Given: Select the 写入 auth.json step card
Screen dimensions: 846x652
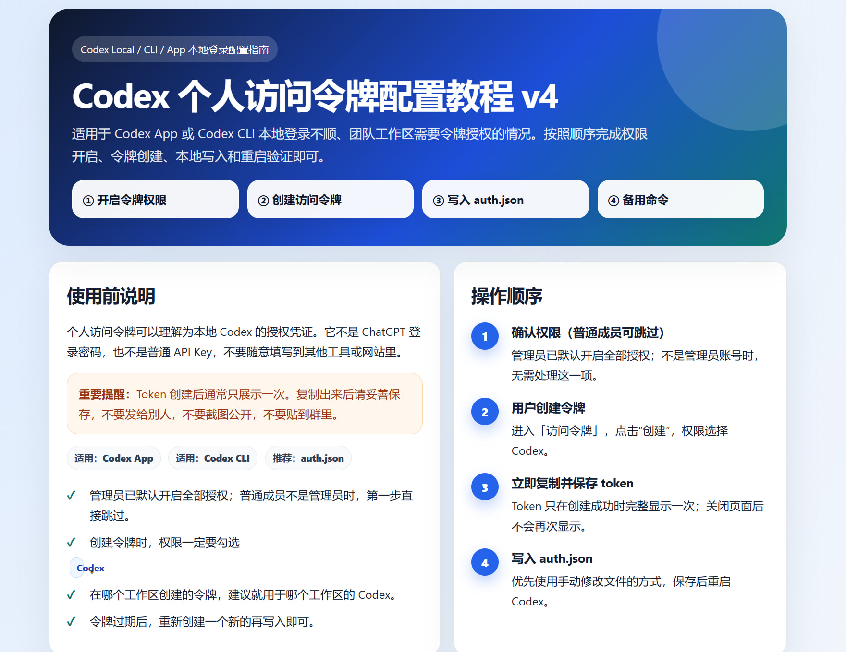Looking at the screenshot, I should click(x=505, y=199).
